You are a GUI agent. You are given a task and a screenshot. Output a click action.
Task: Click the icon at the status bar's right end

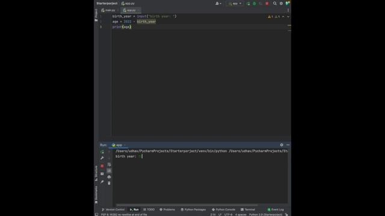(286, 214)
